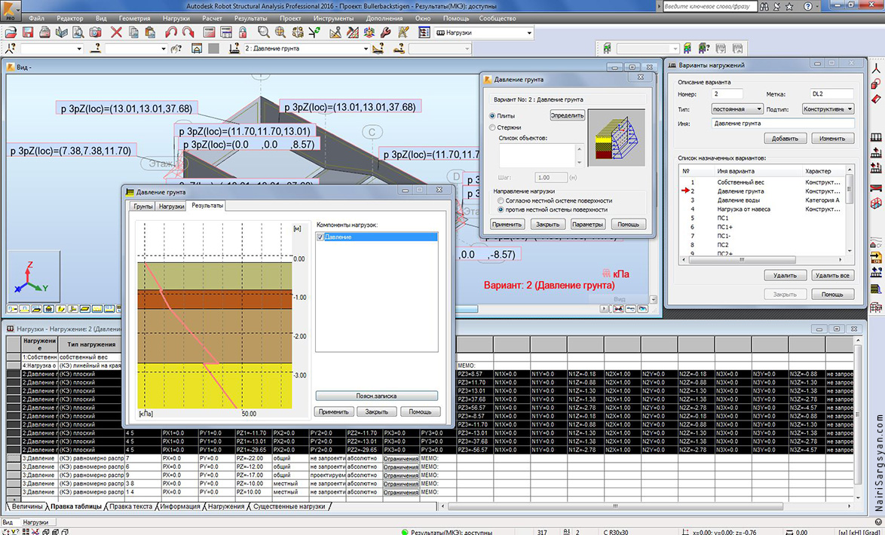Paste with the clipboard toolbar icon
The width and height of the screenshot is (885, 535).
[150, 32]
